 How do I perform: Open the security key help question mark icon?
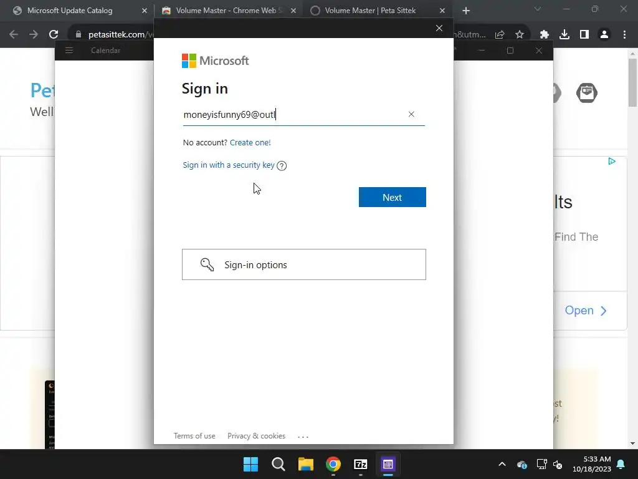(282, 165)
